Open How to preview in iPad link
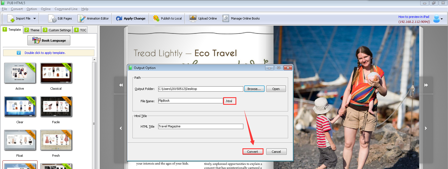 coord(414,17)
